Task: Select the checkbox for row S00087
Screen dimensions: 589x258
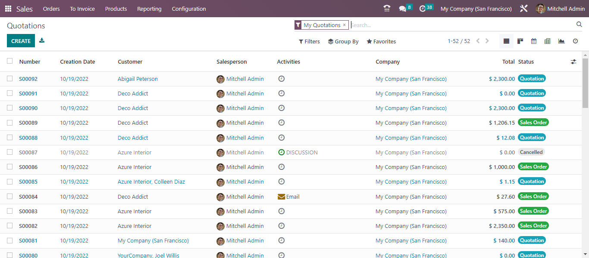Action: pos(10,152)
